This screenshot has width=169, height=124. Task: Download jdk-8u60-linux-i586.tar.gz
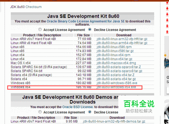point(115,51)
